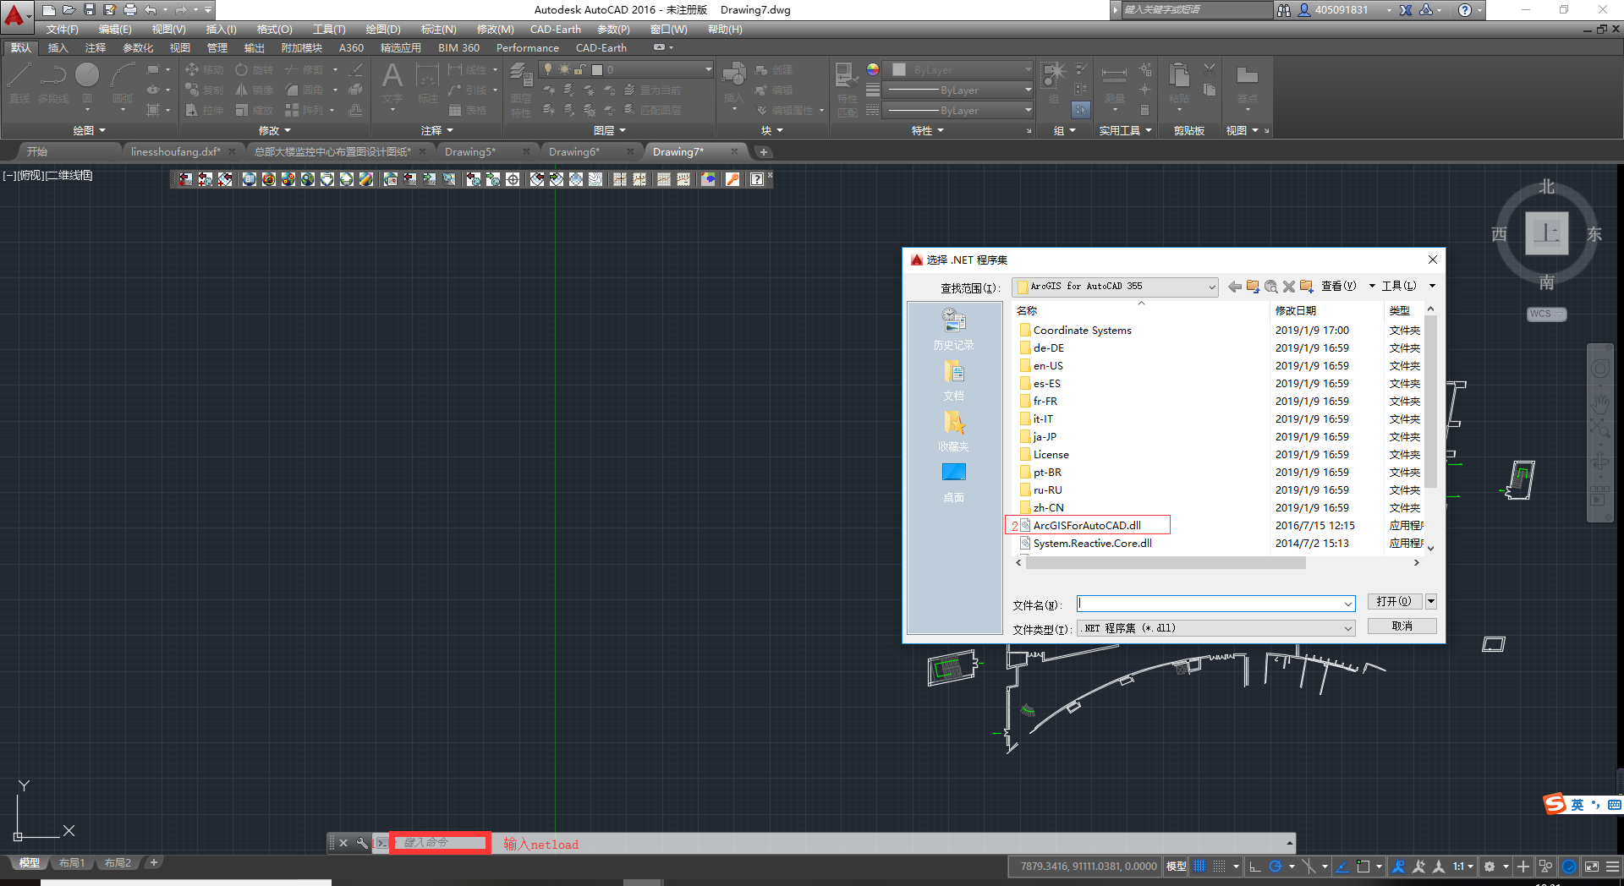
Task: Click the Copy (复制) modify tool
Action: coord(204,90)
